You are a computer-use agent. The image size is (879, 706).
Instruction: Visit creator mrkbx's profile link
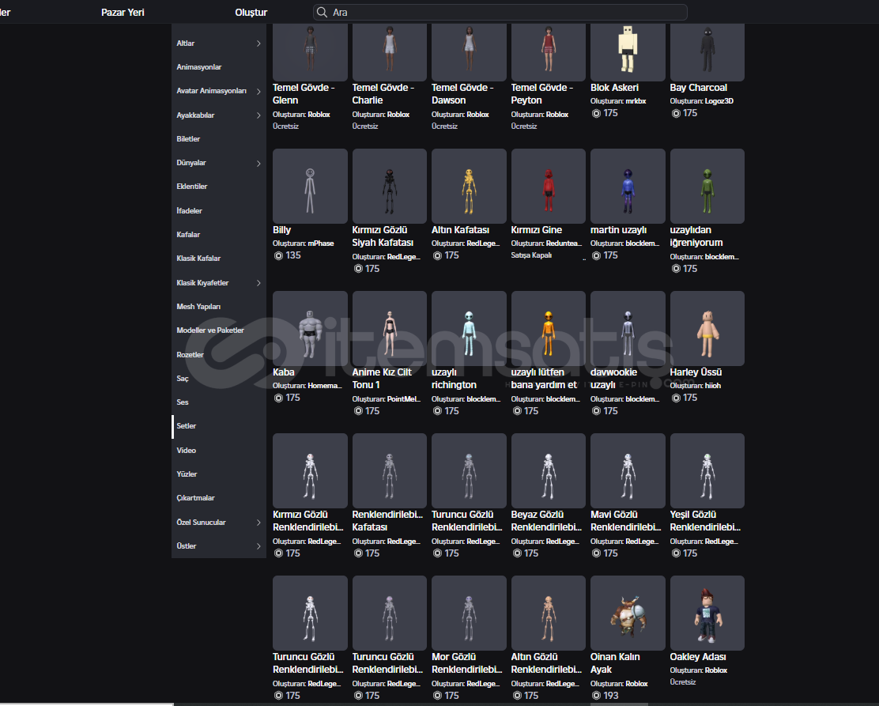(636, 101)
